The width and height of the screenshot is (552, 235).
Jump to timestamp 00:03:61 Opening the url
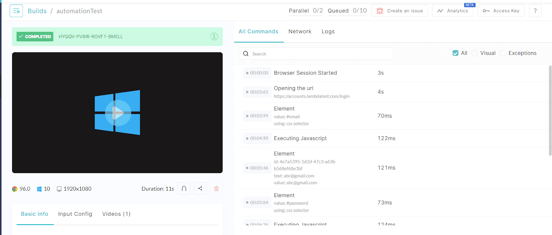pos(257,92)
